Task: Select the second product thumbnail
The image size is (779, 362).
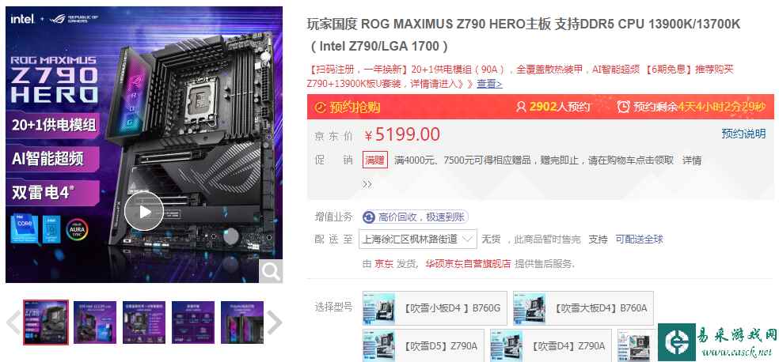Action: [95, 322]
